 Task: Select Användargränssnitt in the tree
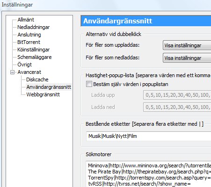click(x=49, y=87)
